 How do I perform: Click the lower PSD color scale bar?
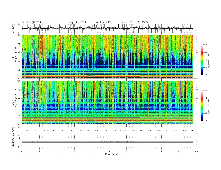point(202,106)
